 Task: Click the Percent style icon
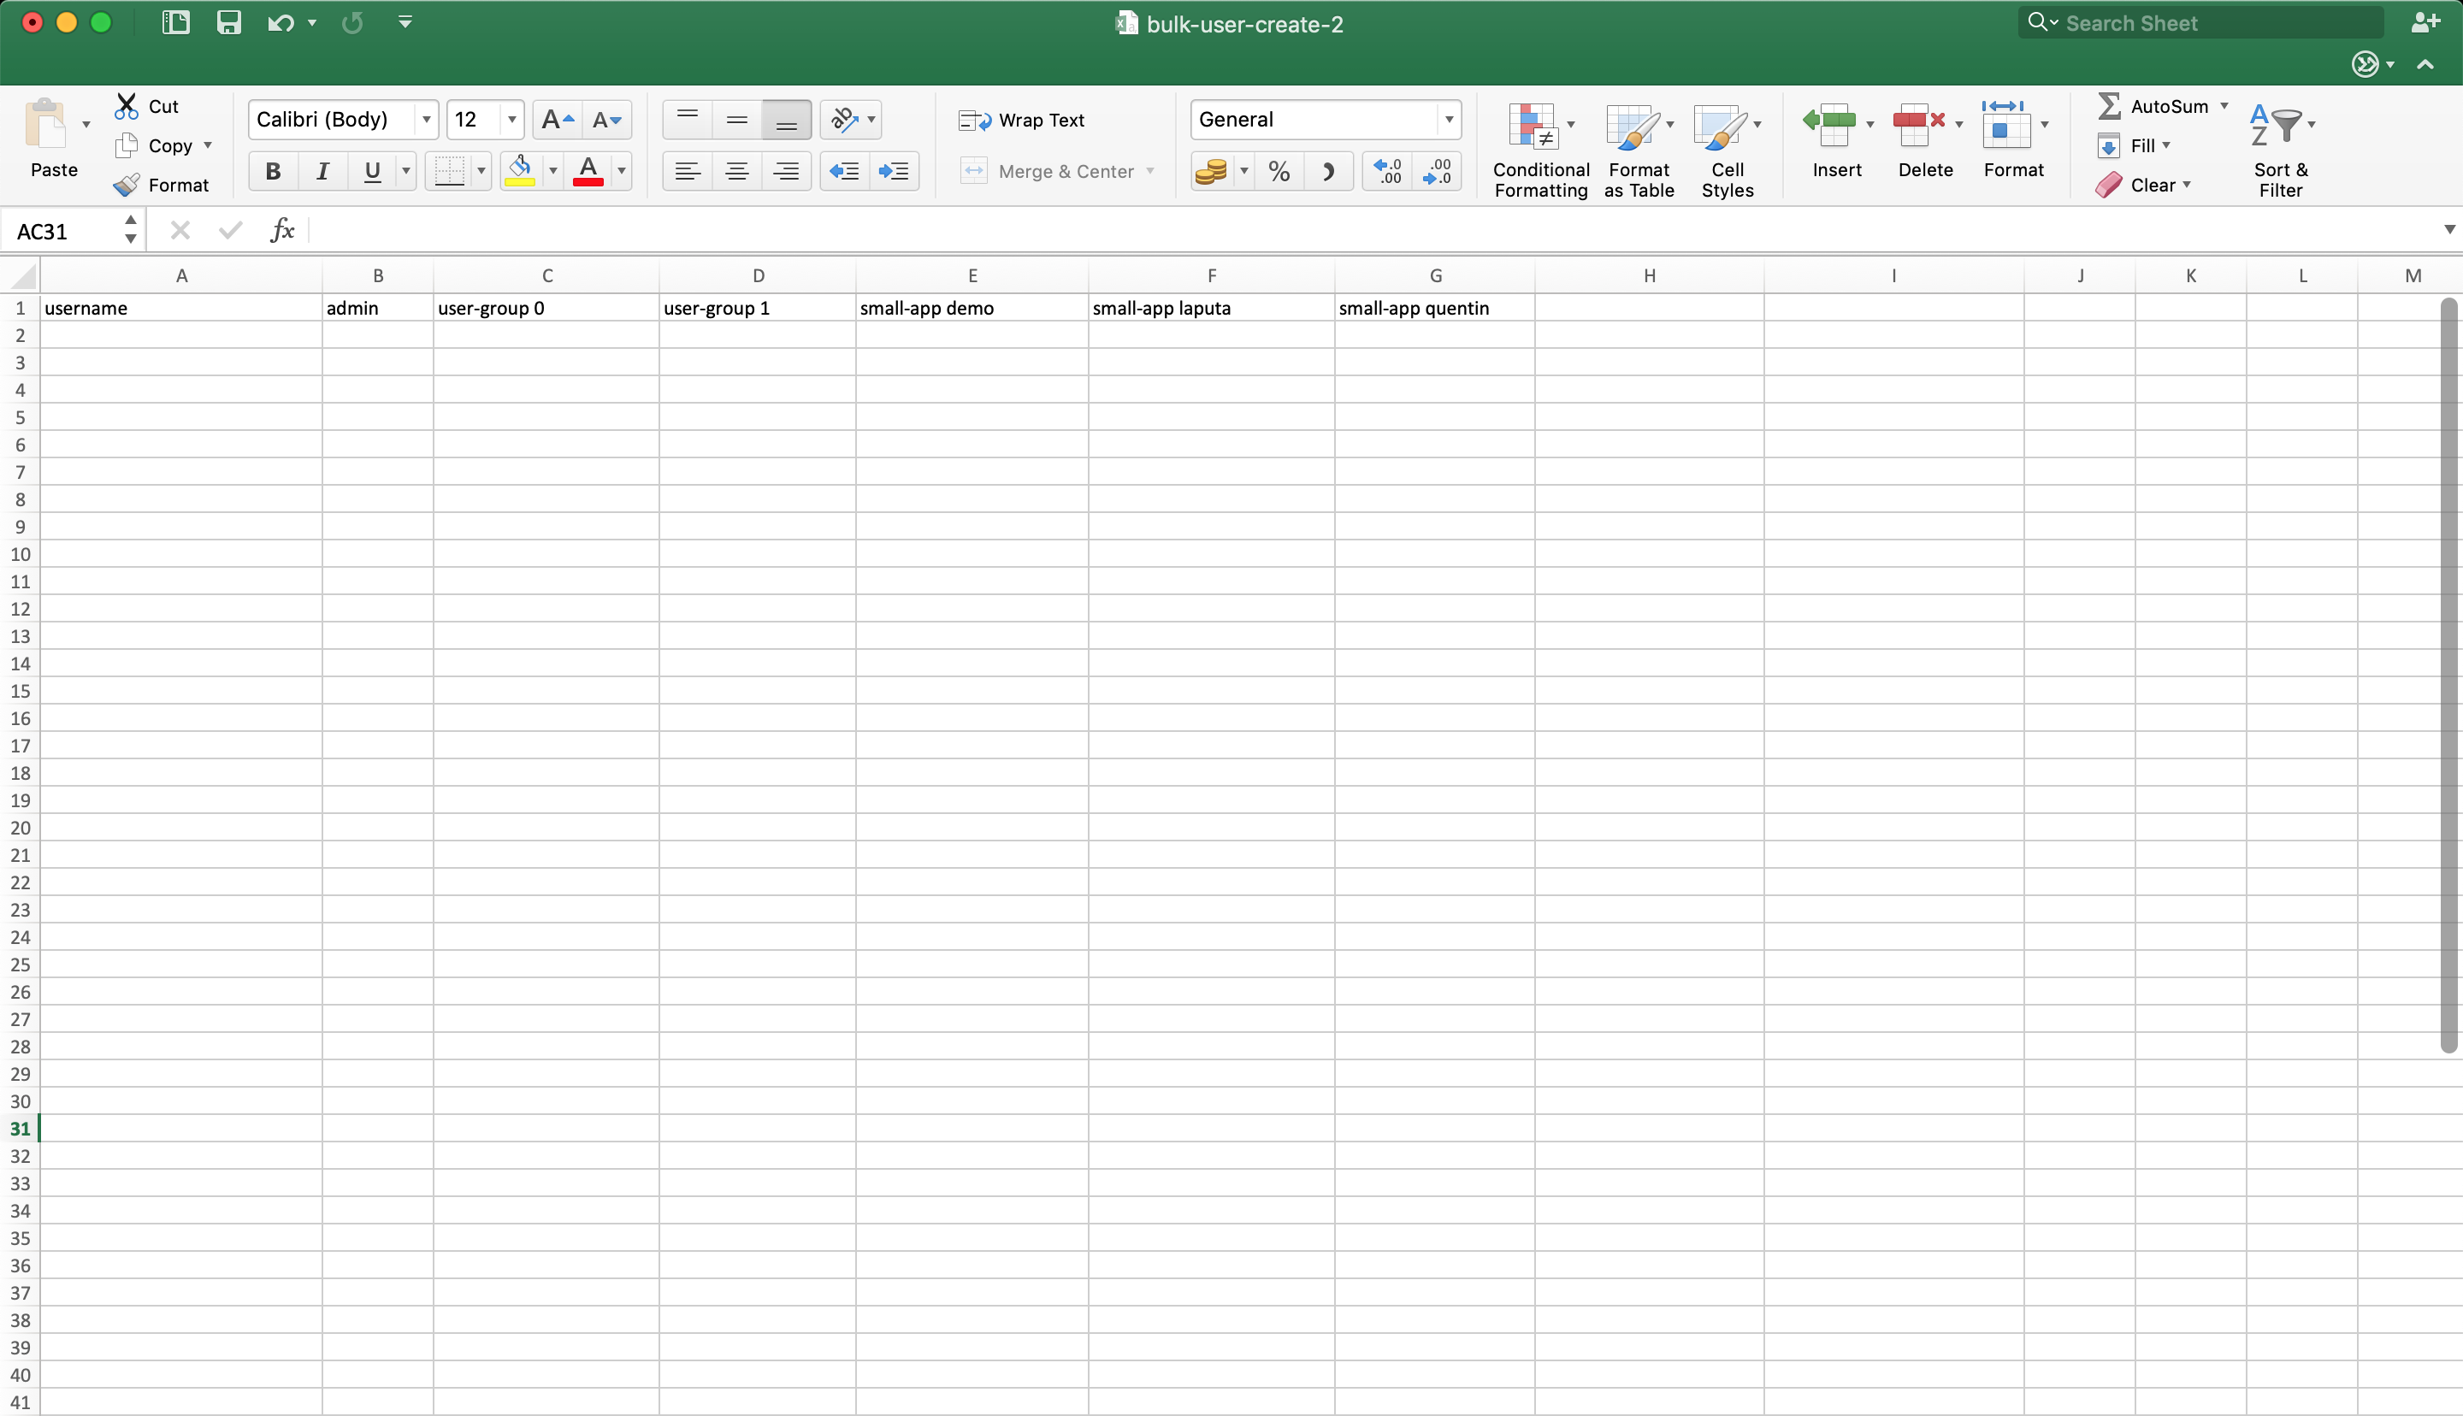(1279, 172)
